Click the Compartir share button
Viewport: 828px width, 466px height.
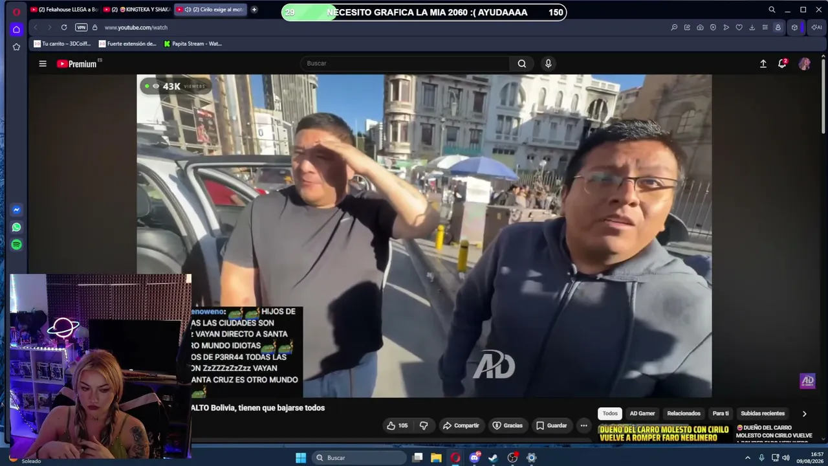[x=461, y=425]
